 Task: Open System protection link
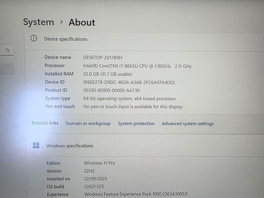click(x=136, y=123)
